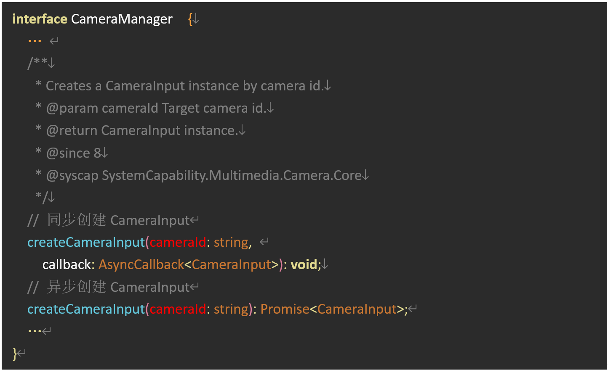Click the interface keyword
Image resolution: width=608 pixels, height=370 pixels.
click(x=40, y=19)
